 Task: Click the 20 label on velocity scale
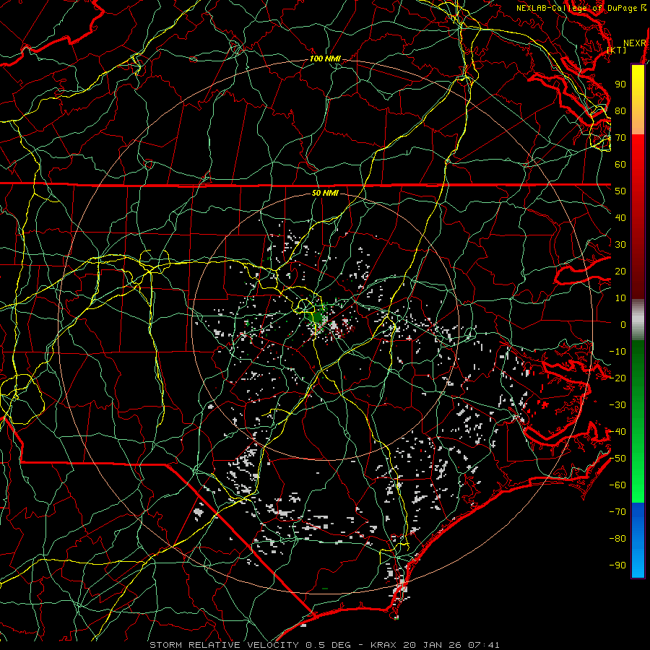pyautogui.click(x=620, y=271)
